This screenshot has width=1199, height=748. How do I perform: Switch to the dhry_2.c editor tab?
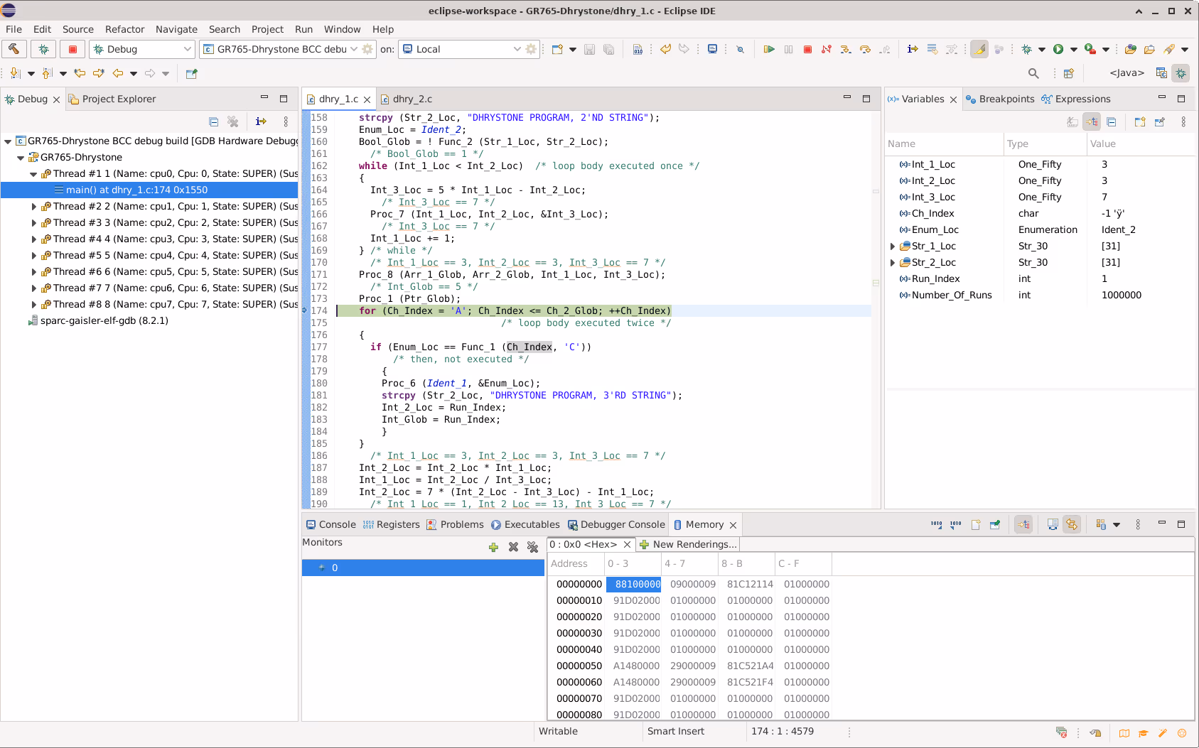coord(412,99)
